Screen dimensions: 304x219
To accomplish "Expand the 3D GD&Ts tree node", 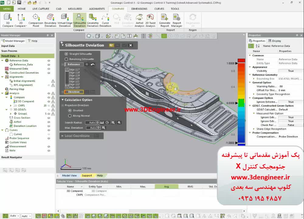I will click(x=7, y=109).
